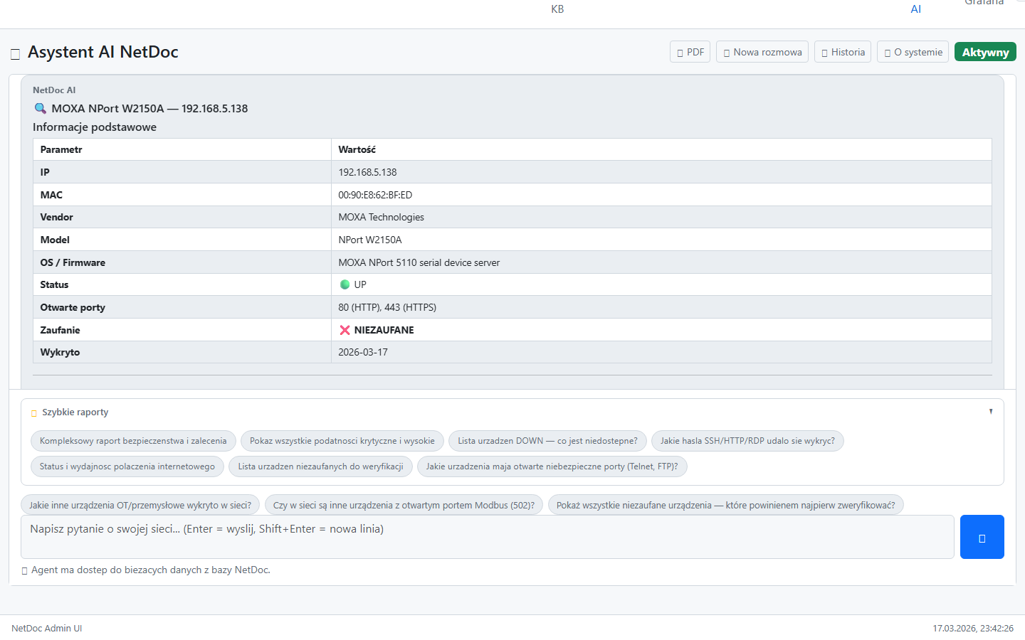Viewport: 1025px width, 640px height.
Task: Ask about open Modbus port 502 devices
Action: (404, 505)
